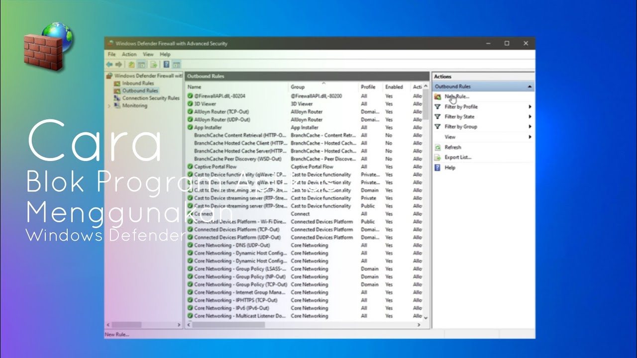Click the Forward arrow toolbar icon
This screenshot has width=637, height=358.
click(119, 65)
